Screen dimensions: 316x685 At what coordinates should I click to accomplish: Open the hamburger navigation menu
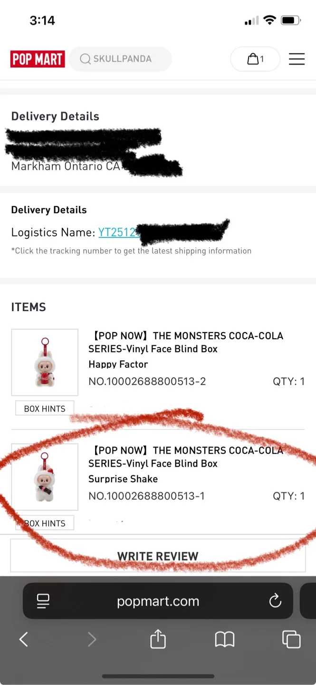(x=297, y=59)
